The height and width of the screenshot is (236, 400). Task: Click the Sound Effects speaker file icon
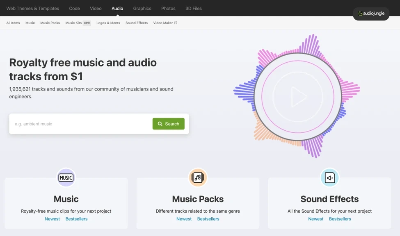tap(329, 177)
